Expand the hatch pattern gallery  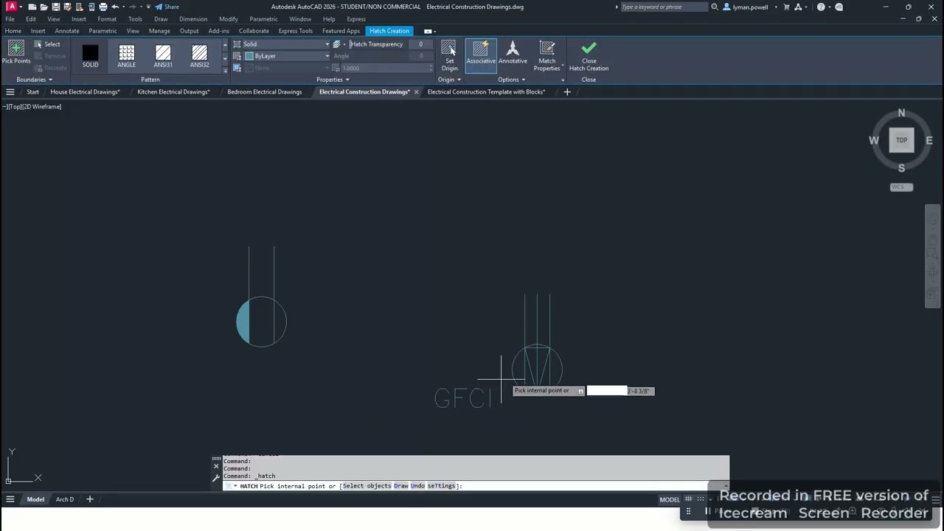[225, 69]
